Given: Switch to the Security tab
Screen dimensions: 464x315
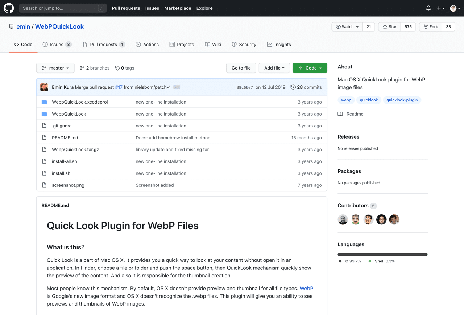Looking at the screenshot, I should click(x=244, y=45).
